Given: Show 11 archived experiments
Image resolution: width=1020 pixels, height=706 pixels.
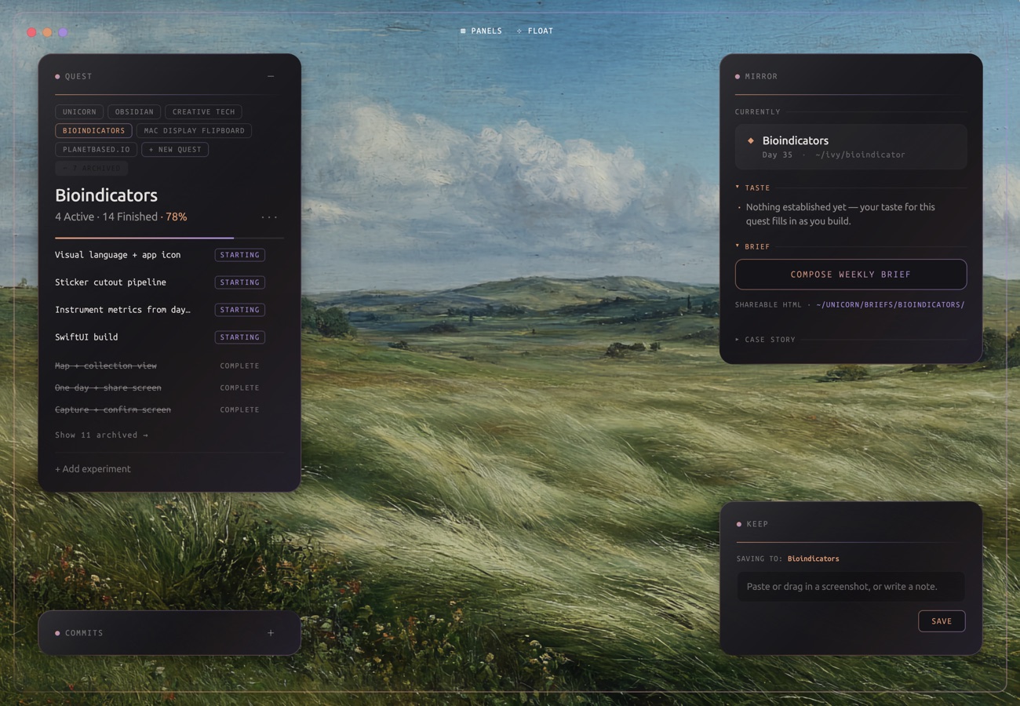Looking at the screenshot, I should pyautogui.click(x=101, y=435).
